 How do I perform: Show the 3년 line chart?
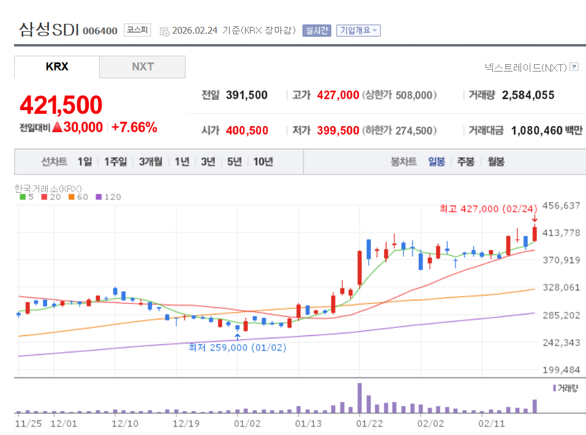[208, 162]
